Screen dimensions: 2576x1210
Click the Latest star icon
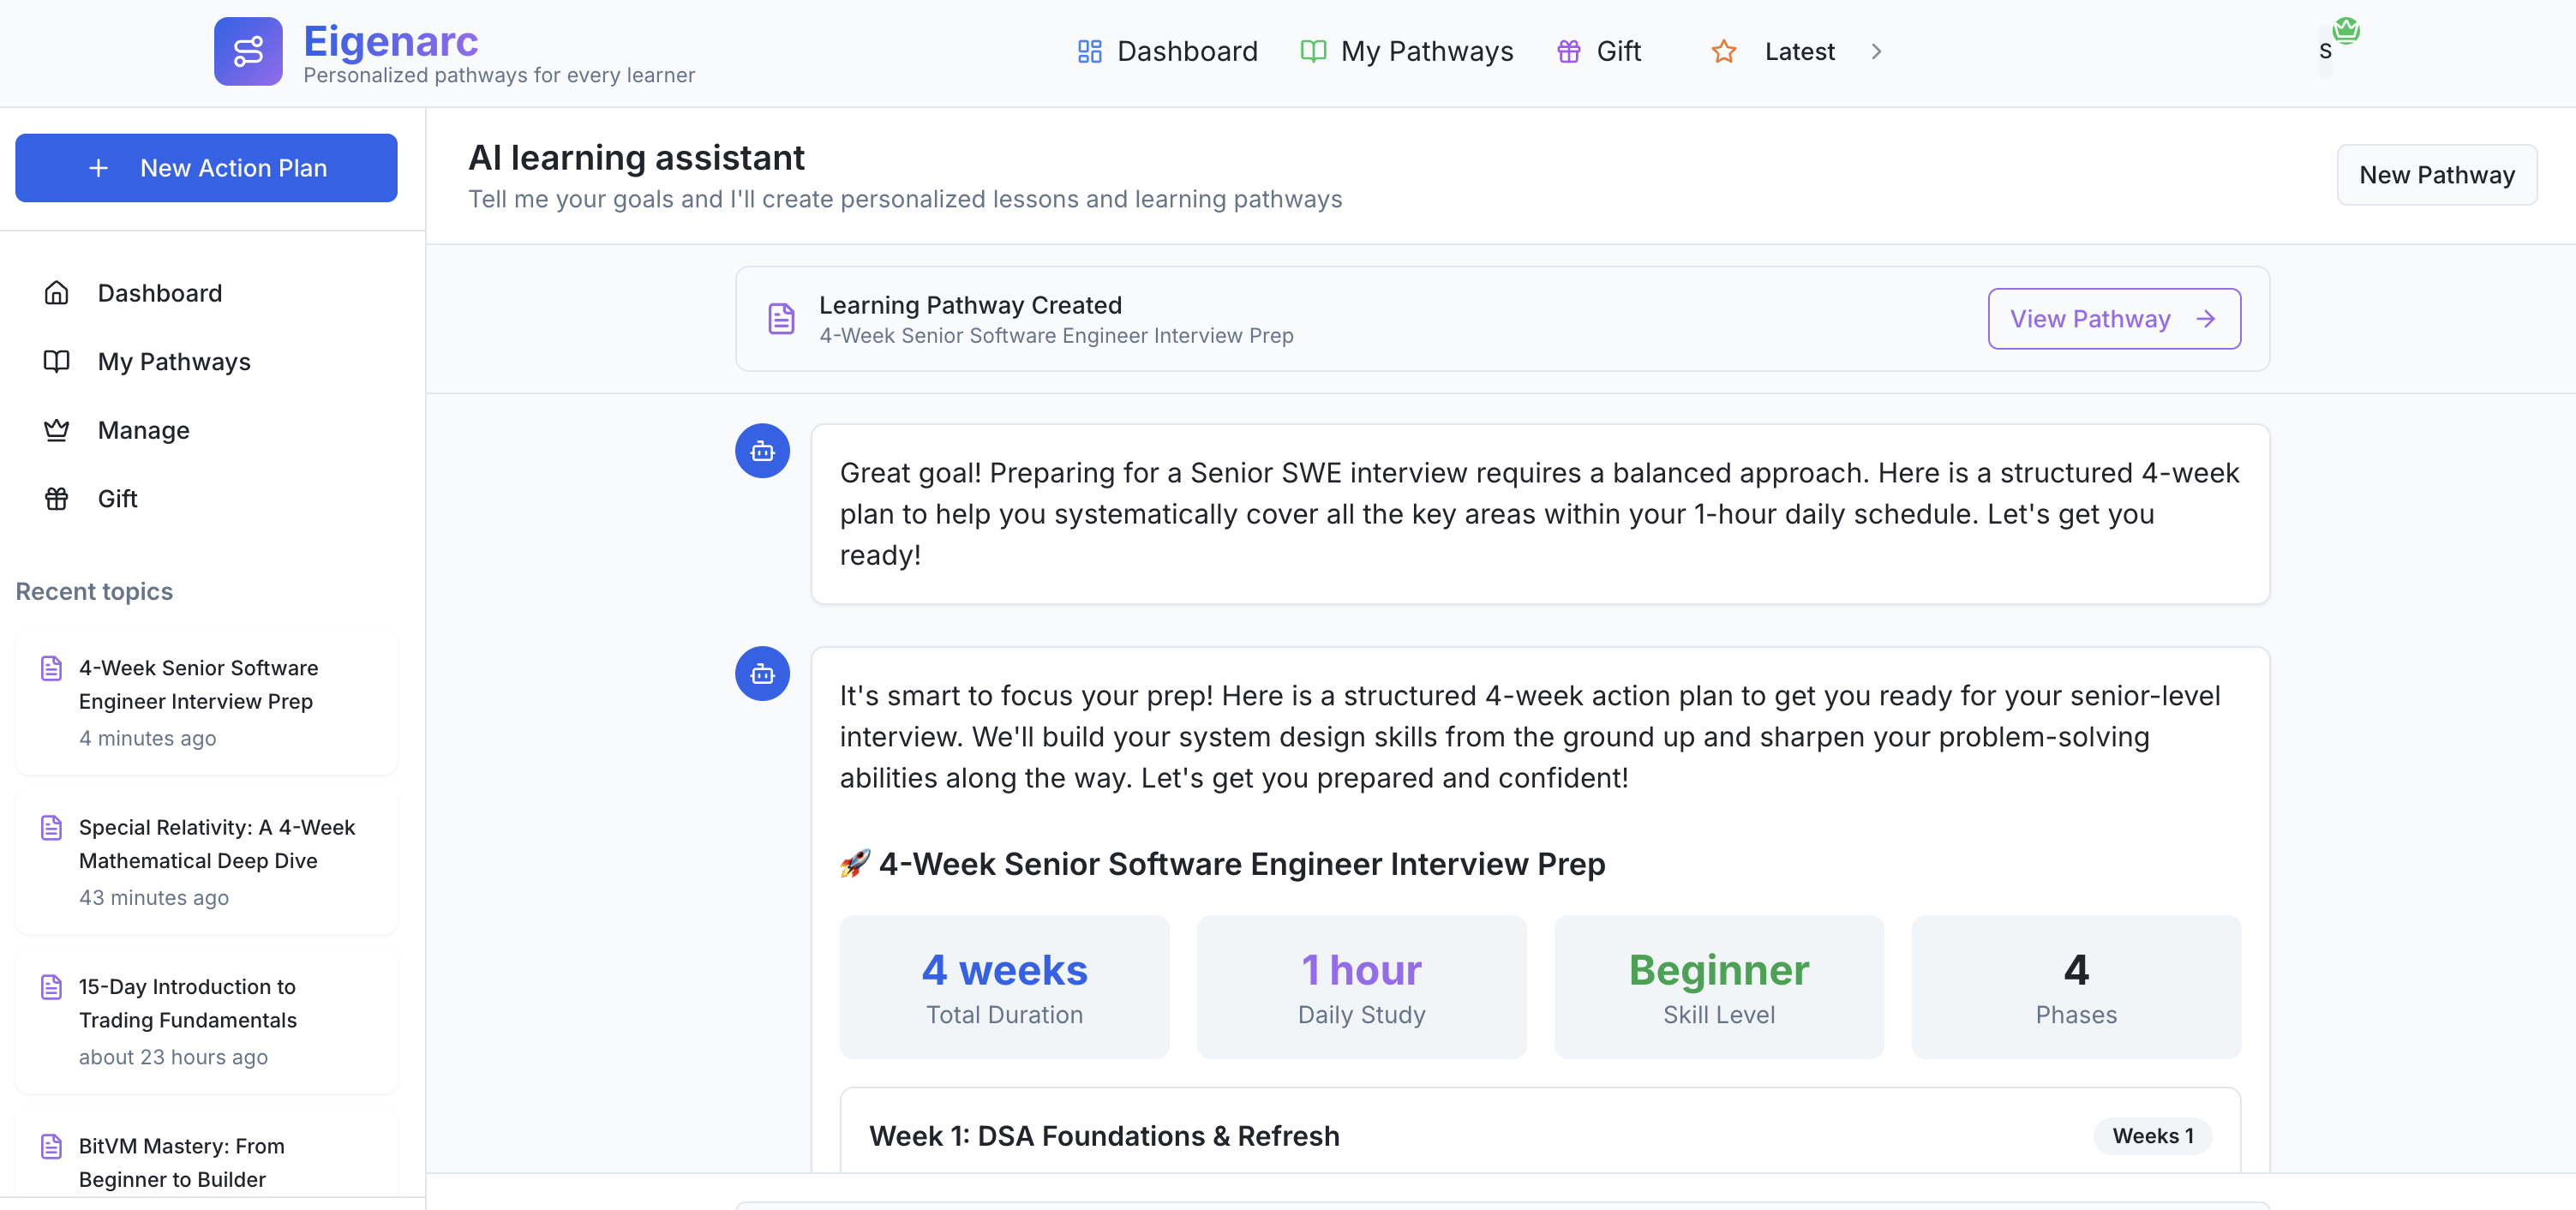1723,51
